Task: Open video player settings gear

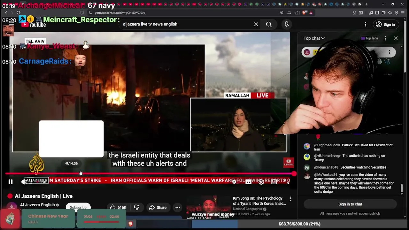Action: pos(261,182)
